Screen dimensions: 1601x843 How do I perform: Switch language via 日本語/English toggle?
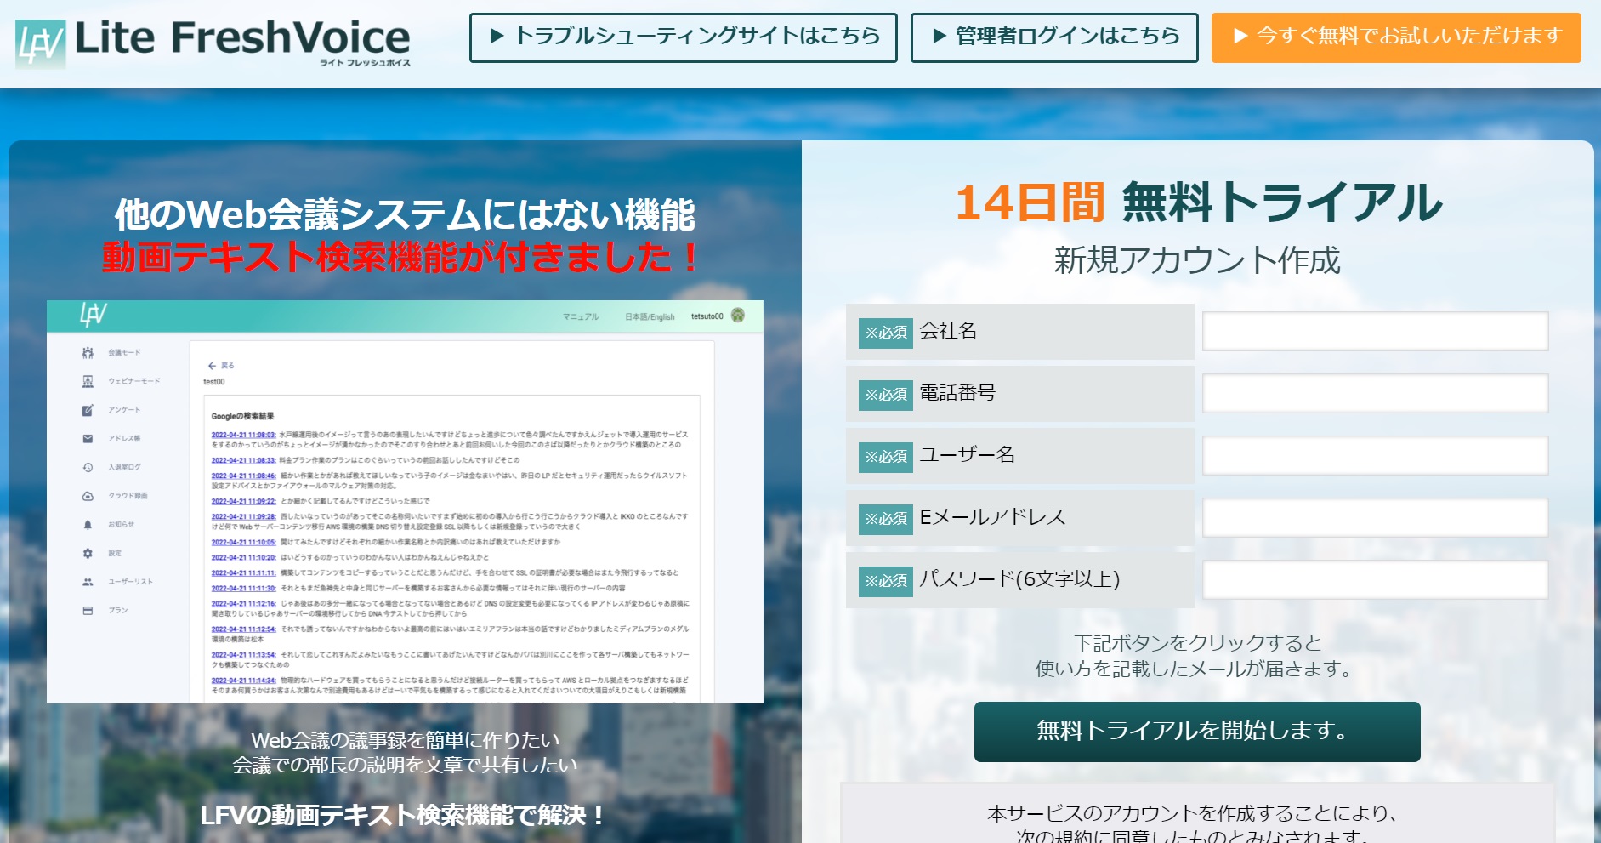click(650, 316)
